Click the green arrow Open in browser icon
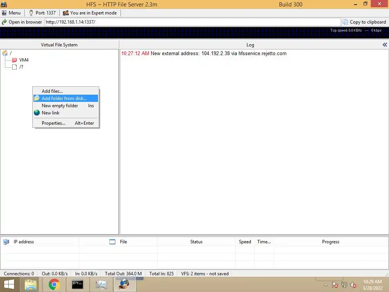Viewport: 389px width, 292px height. click(4, 22)
